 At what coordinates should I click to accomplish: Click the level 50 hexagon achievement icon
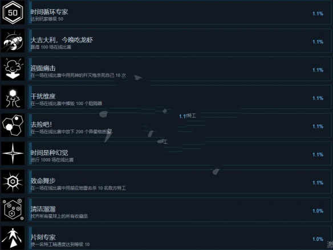pos(13,13)
